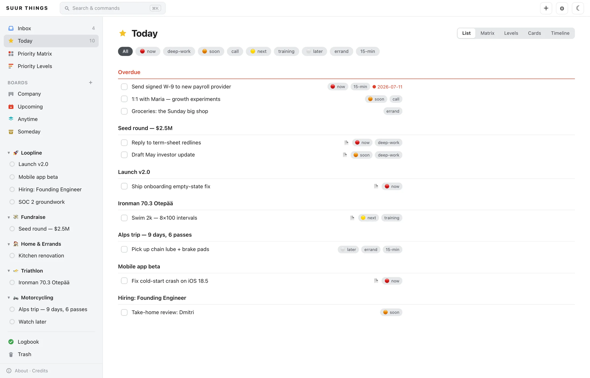Click overdue date 2026-07-11
Screen dimensions: 590x378
pyautogui.click(x=387, y=87)
